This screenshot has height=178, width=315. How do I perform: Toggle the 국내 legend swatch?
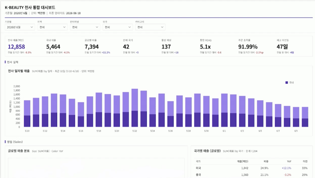(x=287, y=82)
